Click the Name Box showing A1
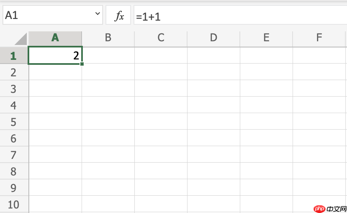347x213 pixels. 53,15
